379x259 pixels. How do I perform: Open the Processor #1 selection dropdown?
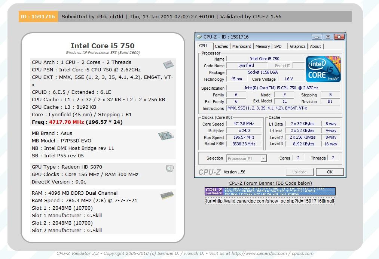[x=247, y=158]
